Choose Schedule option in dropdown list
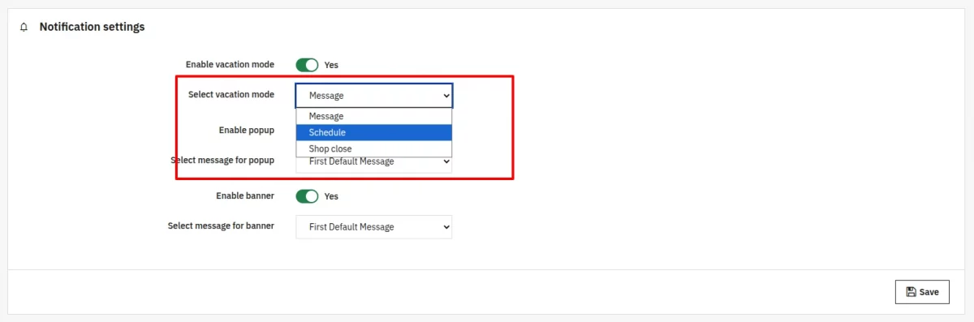Viewport: 974px width, 322px height. tap(373, 132)
